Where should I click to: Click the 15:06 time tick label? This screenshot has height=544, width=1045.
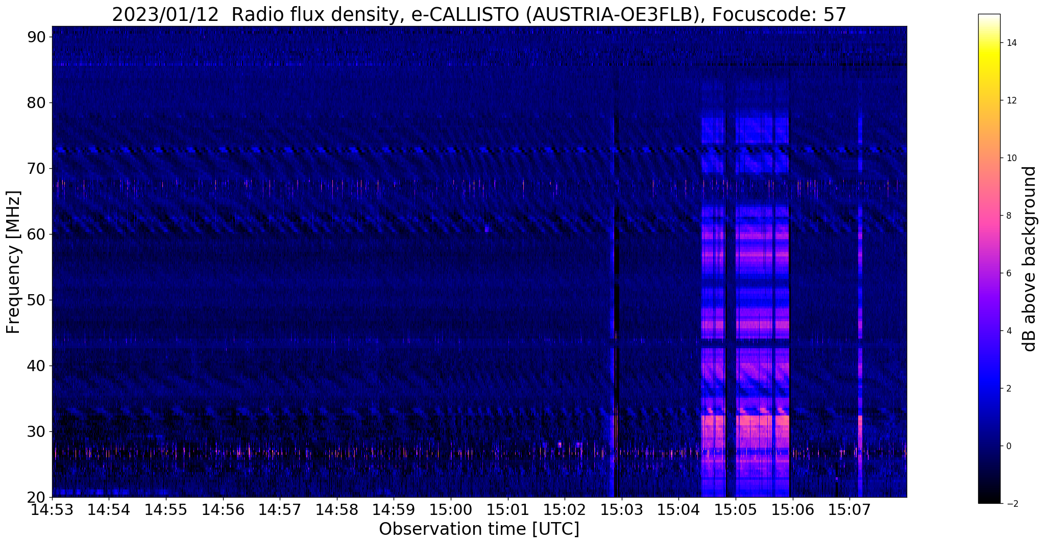click(792, 509)
